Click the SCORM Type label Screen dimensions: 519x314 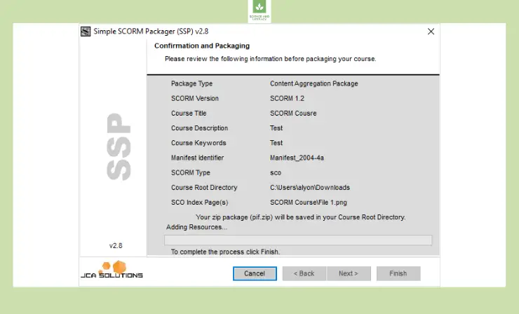pos(190,172)
